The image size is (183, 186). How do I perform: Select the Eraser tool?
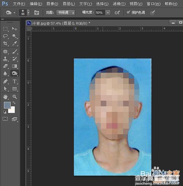[5, 66]
